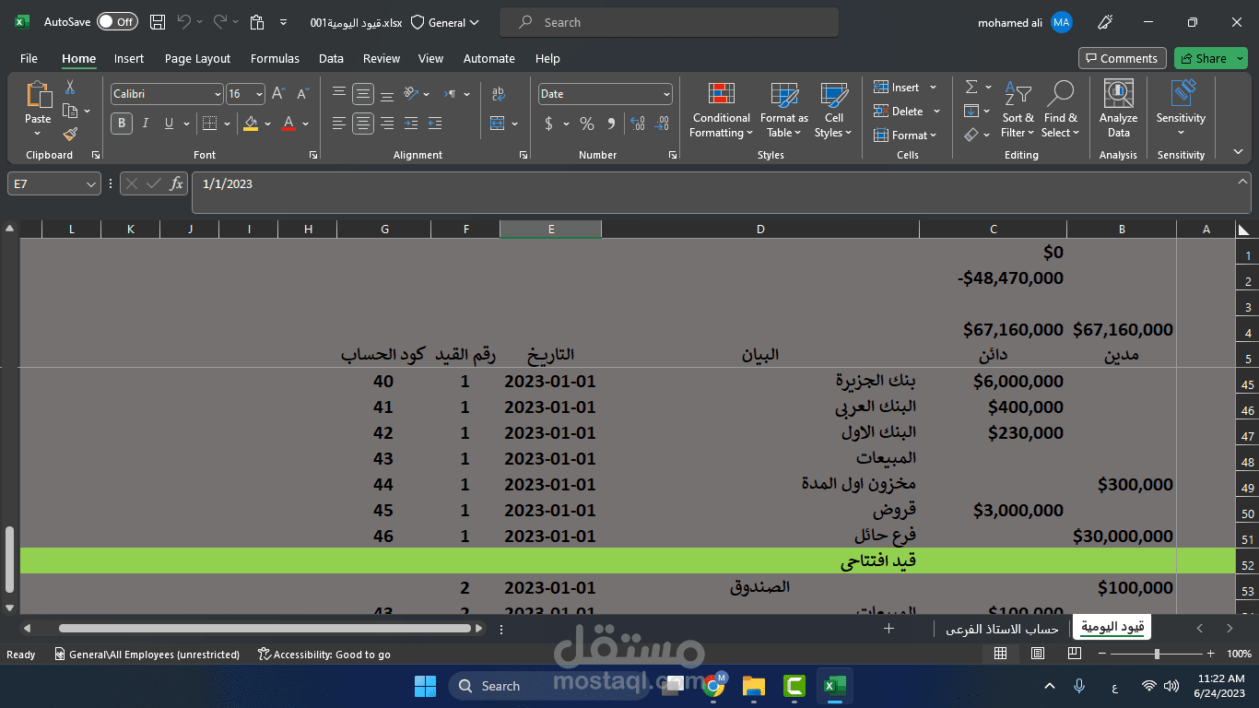Click the Merge & Center icon
This screenshot has width=1259, height=708.
coord(498,124)
